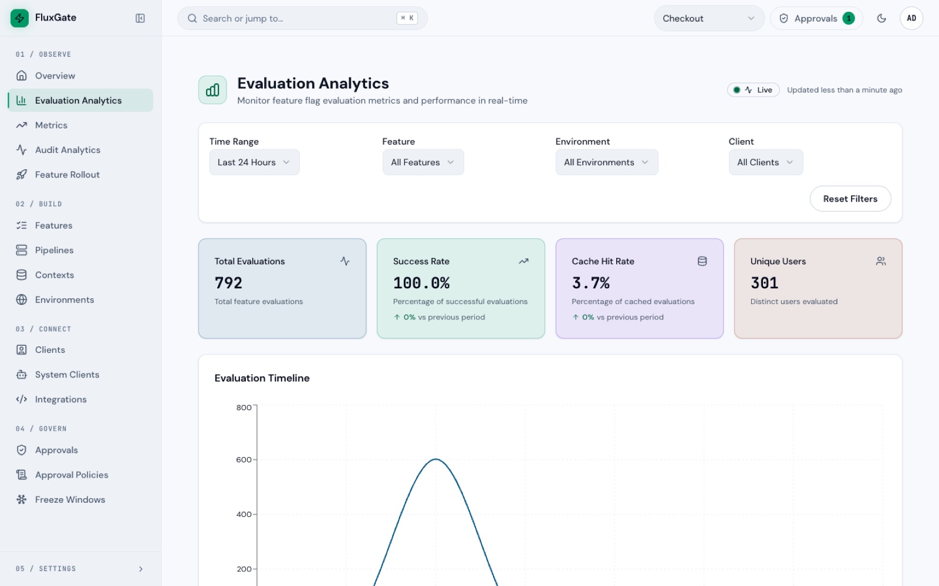Click the Evaluation Timeline curve peak

(x=436, y=459)
